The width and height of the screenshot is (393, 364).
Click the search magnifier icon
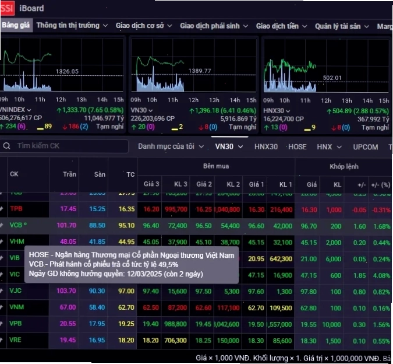coord(7,146)
